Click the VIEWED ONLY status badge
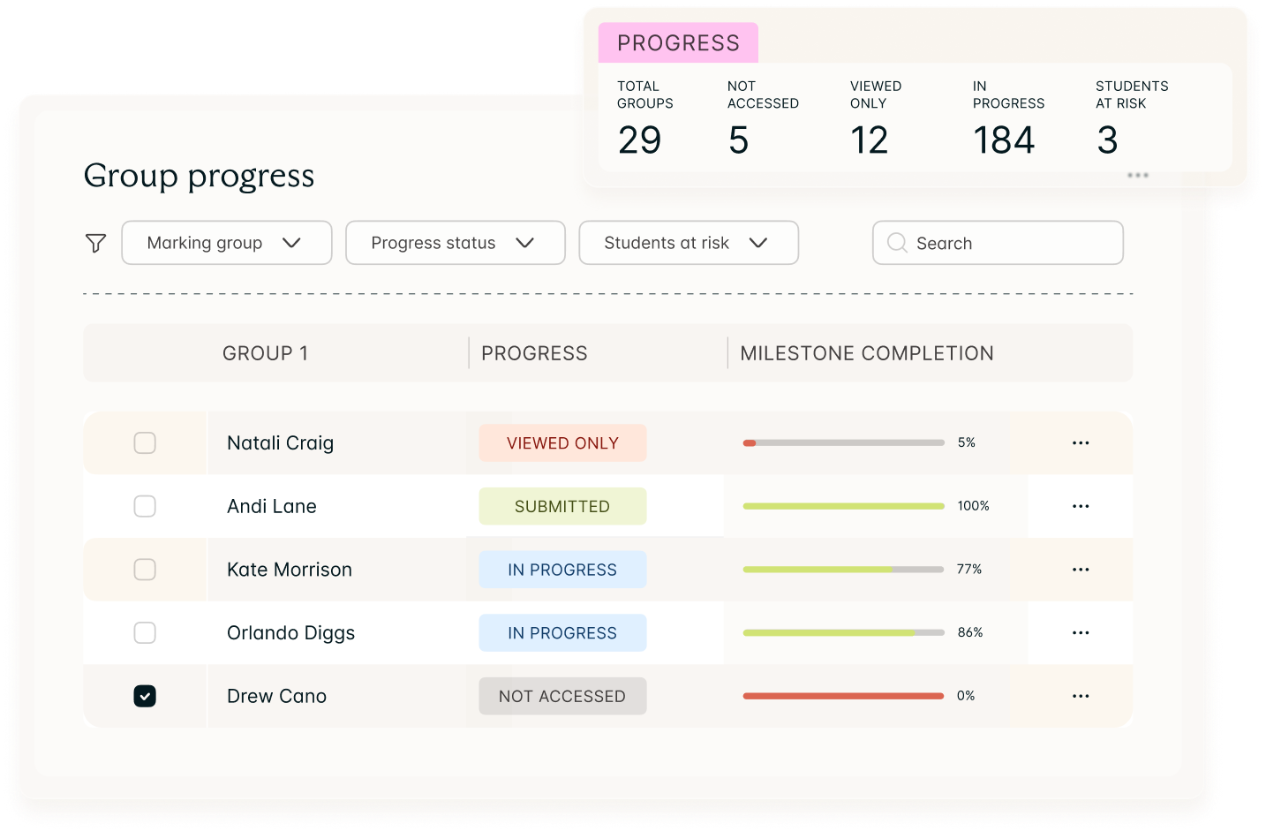 click(x=562, y=443)
